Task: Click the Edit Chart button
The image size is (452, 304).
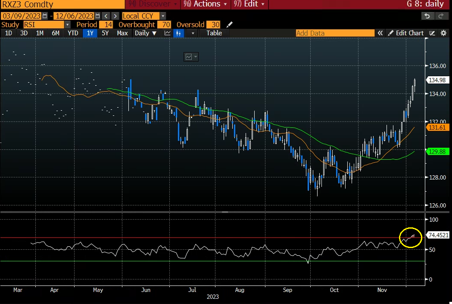Action: [x=406, y=33]
